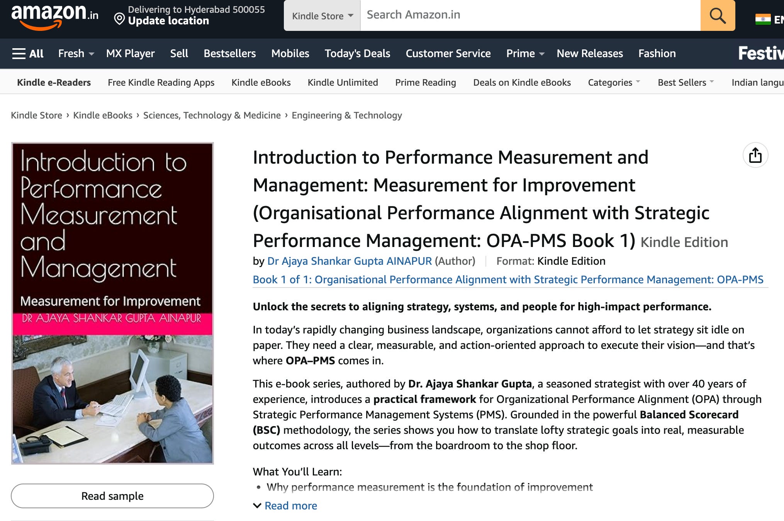
Task: Expand the description with Read more
Action: (x=290, y=506)
